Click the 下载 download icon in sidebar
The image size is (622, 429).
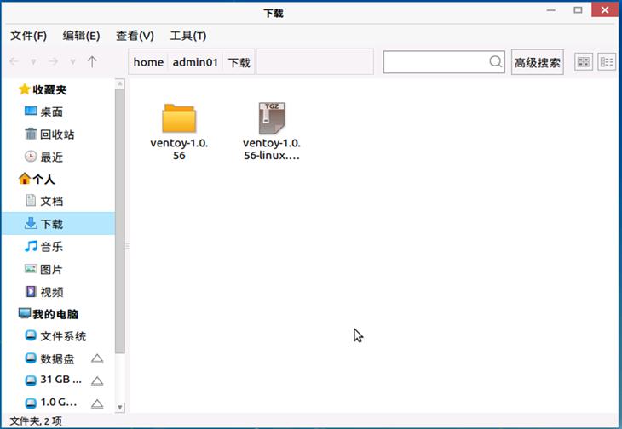coord(31,223)
